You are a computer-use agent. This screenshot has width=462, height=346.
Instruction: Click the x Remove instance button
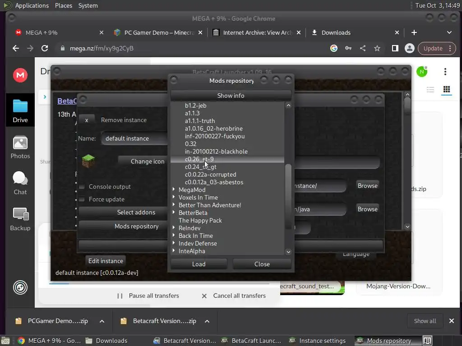[x=87, y=120]
